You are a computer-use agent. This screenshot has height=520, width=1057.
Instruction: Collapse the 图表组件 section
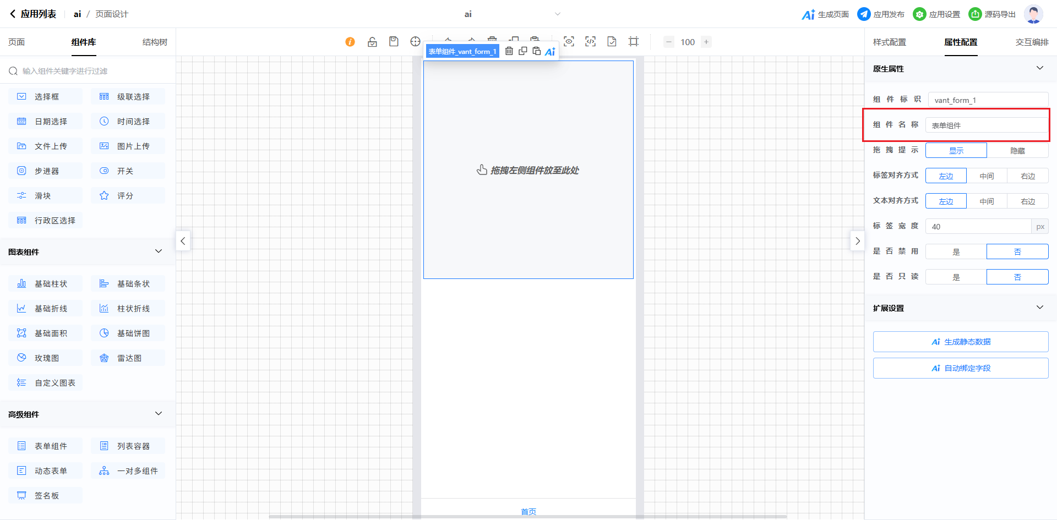point(159,251)
